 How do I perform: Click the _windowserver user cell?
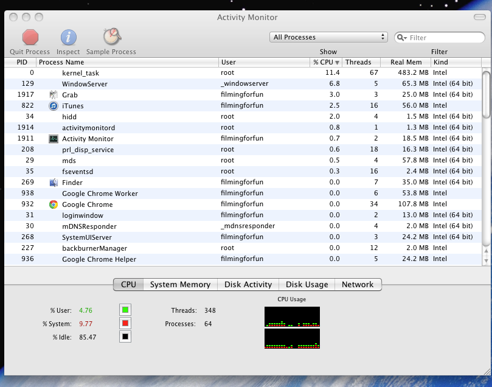pos(244,83)
